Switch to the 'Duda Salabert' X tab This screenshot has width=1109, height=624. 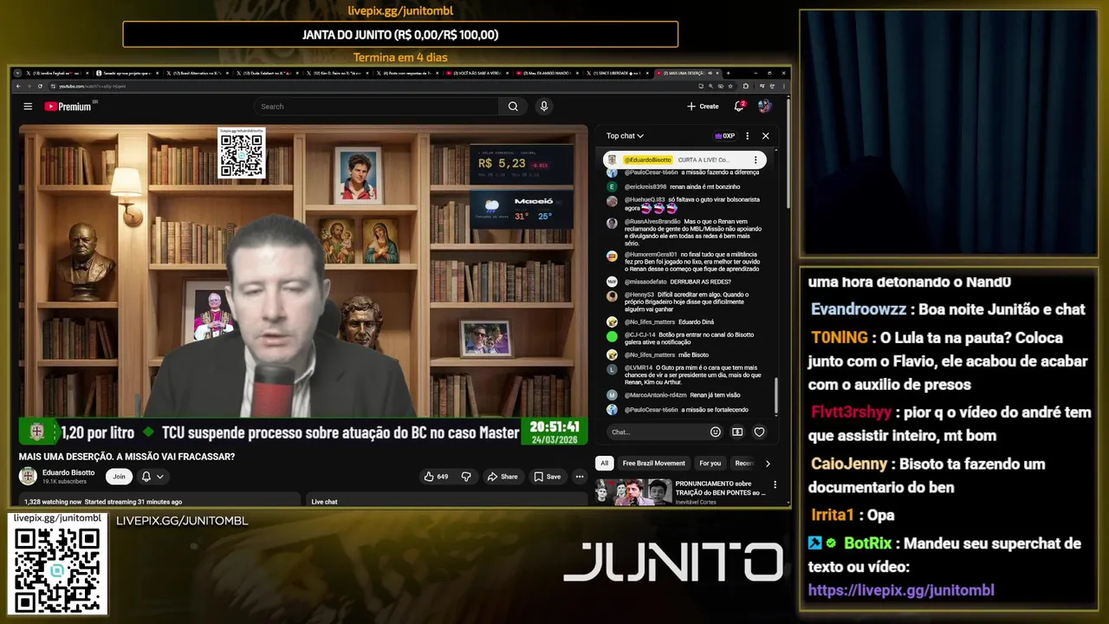point(267,74)
